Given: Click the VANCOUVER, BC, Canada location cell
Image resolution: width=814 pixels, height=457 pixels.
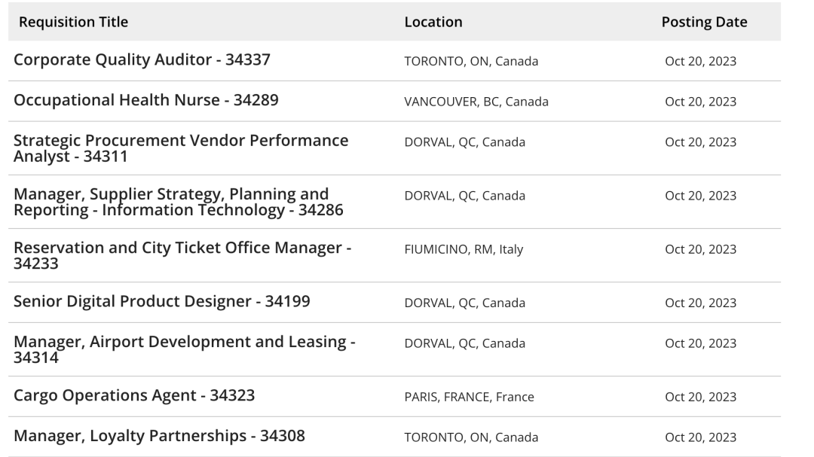Looking at the screenshot, I should [476, 102].
